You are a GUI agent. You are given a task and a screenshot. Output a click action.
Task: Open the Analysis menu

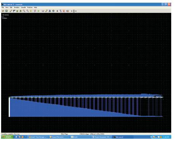pyautogui.click(x=30, y=8)
